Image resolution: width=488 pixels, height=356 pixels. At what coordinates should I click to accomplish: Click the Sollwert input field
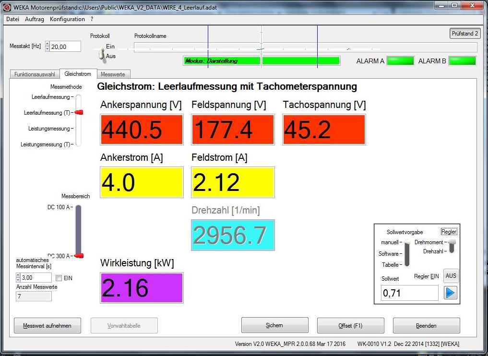tap(409, 293)
